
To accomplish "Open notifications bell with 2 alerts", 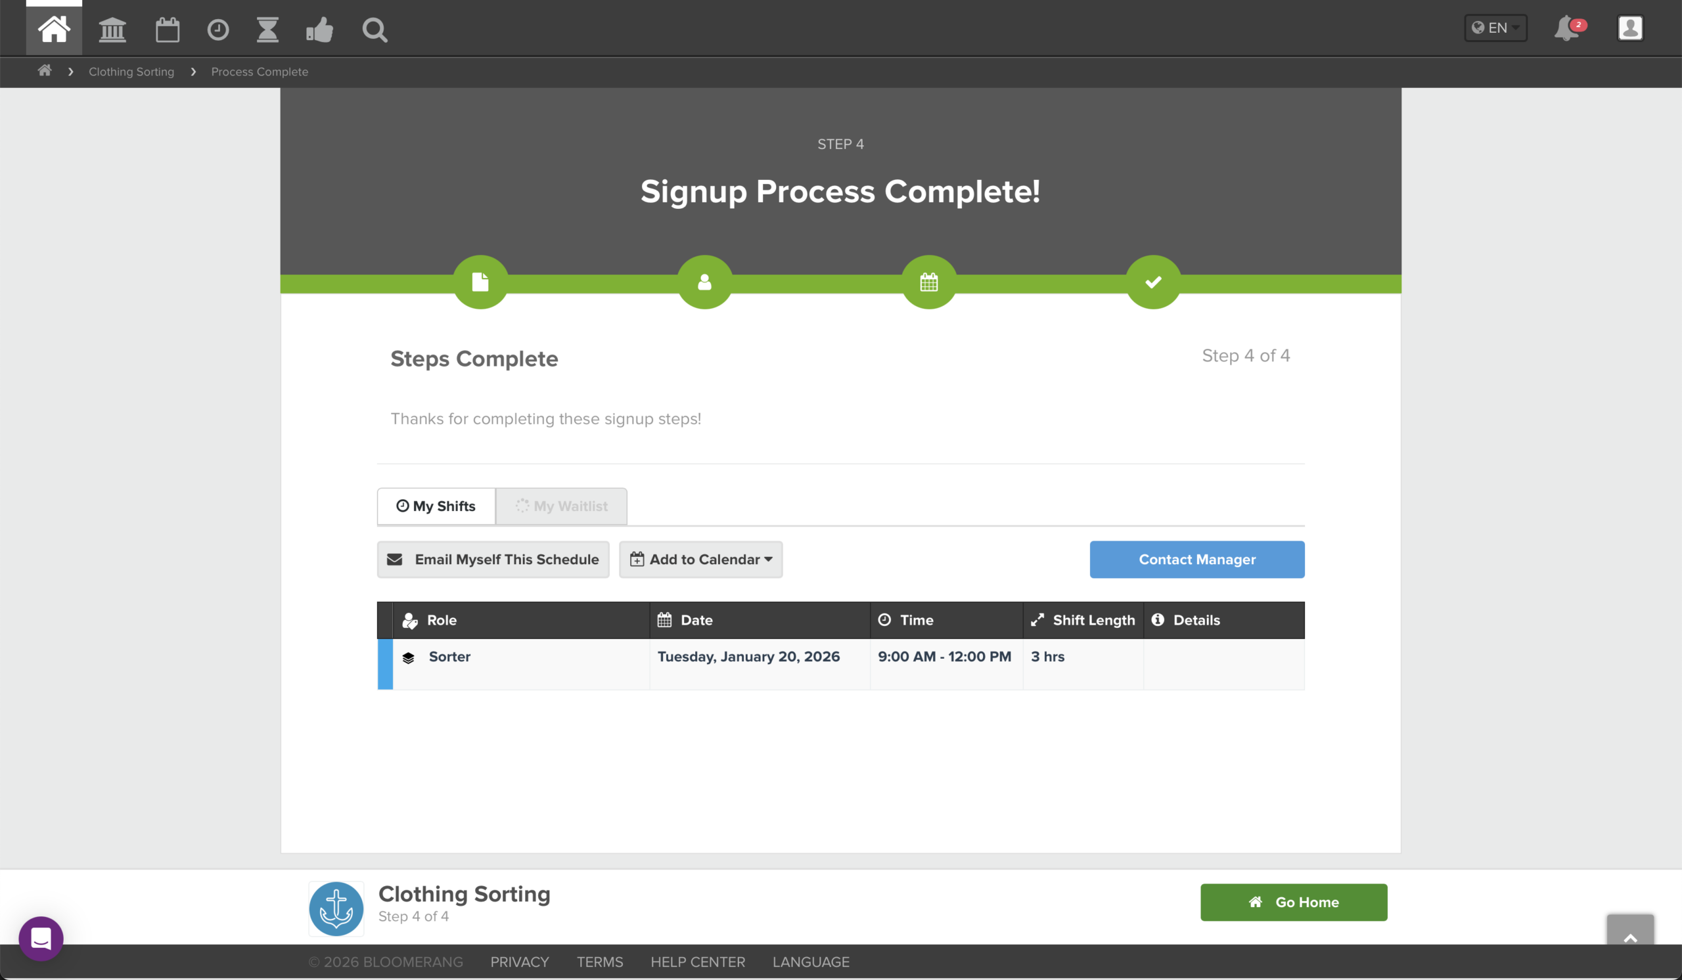I will pos(1567,29).
